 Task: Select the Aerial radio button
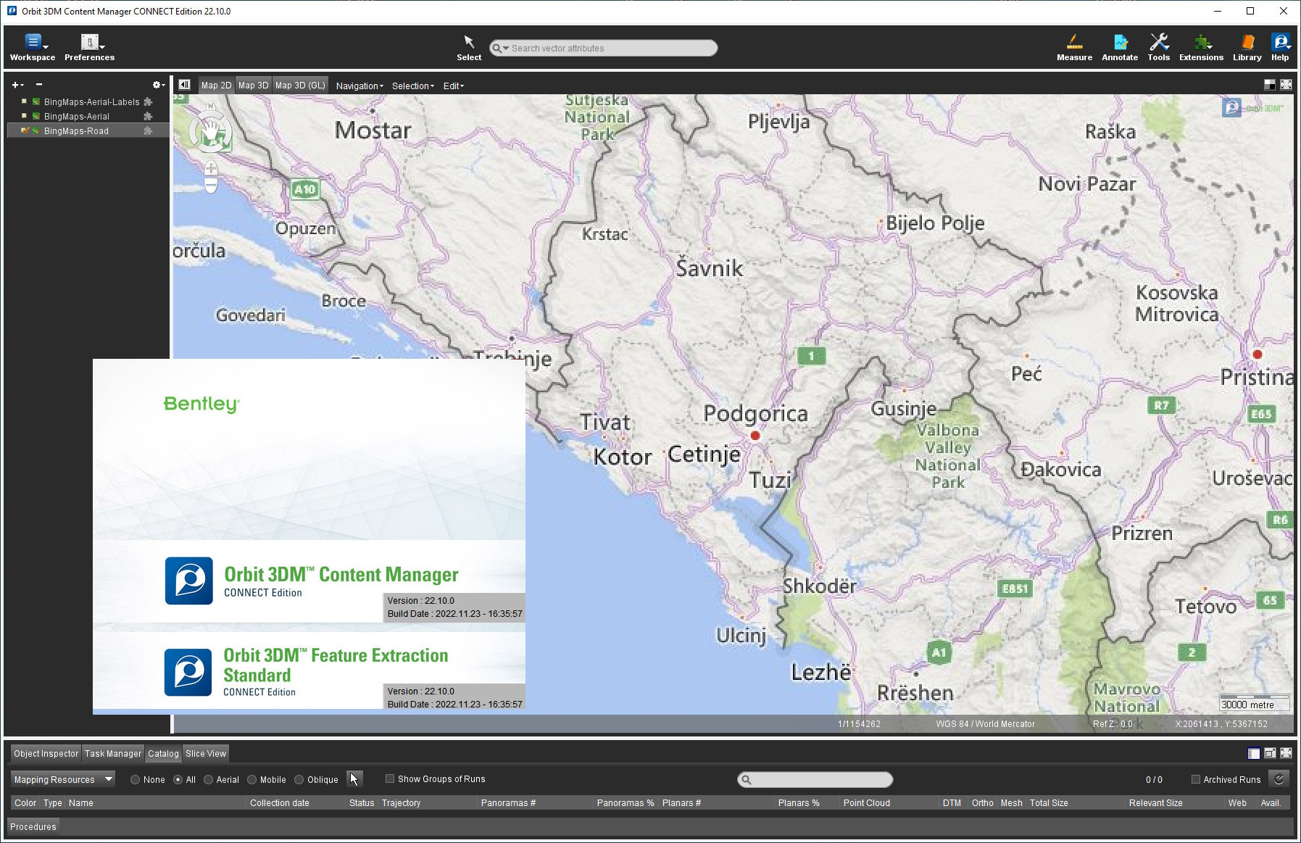pyautogui.click(x=209, y=780)
